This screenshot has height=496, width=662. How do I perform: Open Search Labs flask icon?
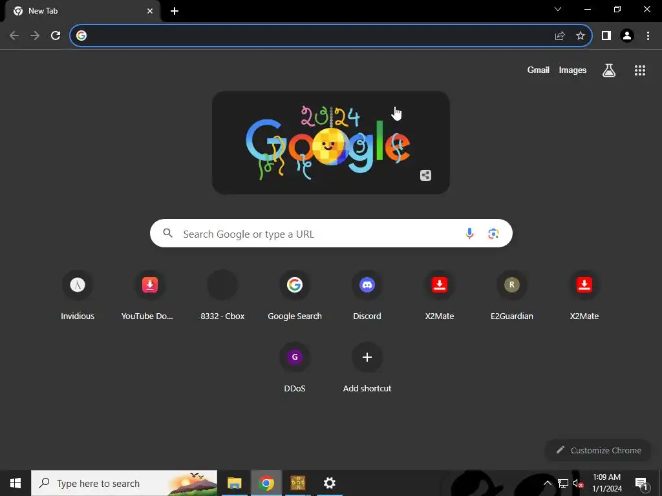coord(608,70)
